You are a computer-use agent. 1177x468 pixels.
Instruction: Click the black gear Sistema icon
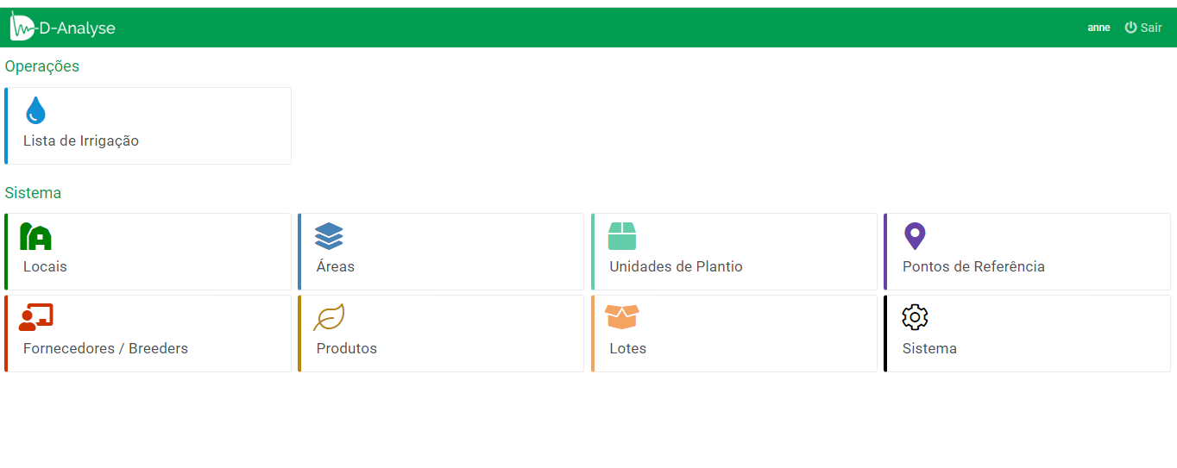coord(915,318)
